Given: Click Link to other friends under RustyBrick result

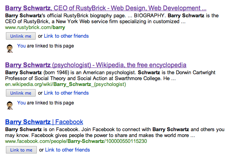Looking at the screenshot, I should 66,36.
